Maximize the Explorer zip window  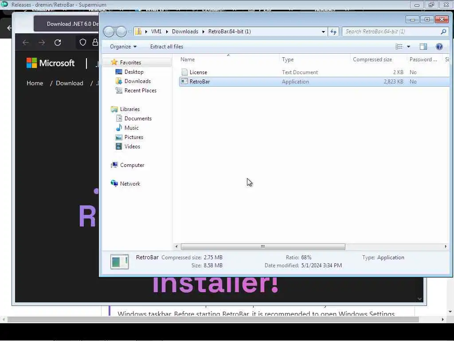(427, 20)
